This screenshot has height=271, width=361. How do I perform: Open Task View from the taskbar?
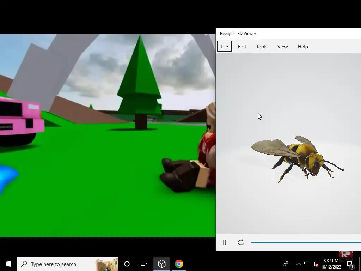point(144,264)
